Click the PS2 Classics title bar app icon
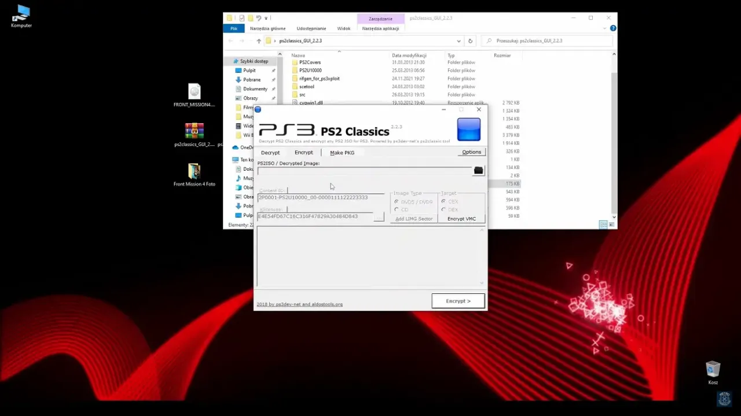741x416 pixels. pyautogui.click(x=258, y=109)
